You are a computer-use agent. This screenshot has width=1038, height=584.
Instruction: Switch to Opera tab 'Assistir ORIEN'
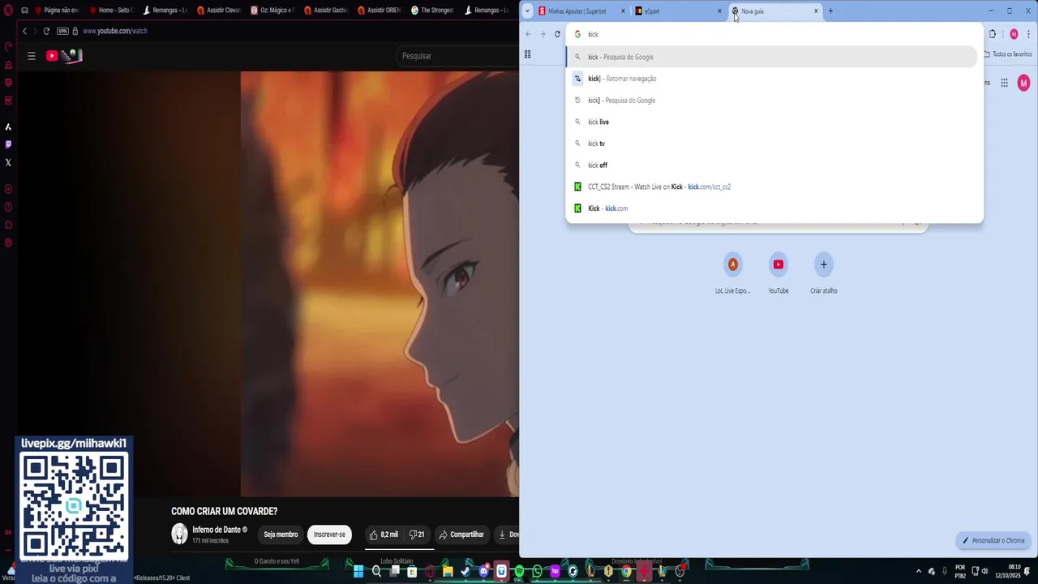click(x=379, y=11)
